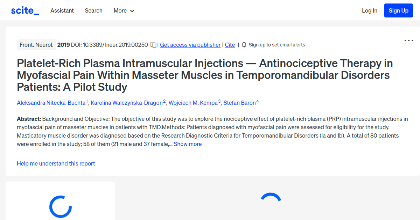420x220 pixels.
Task: Click the Sign Up button
Action: (x=398, y=10)
